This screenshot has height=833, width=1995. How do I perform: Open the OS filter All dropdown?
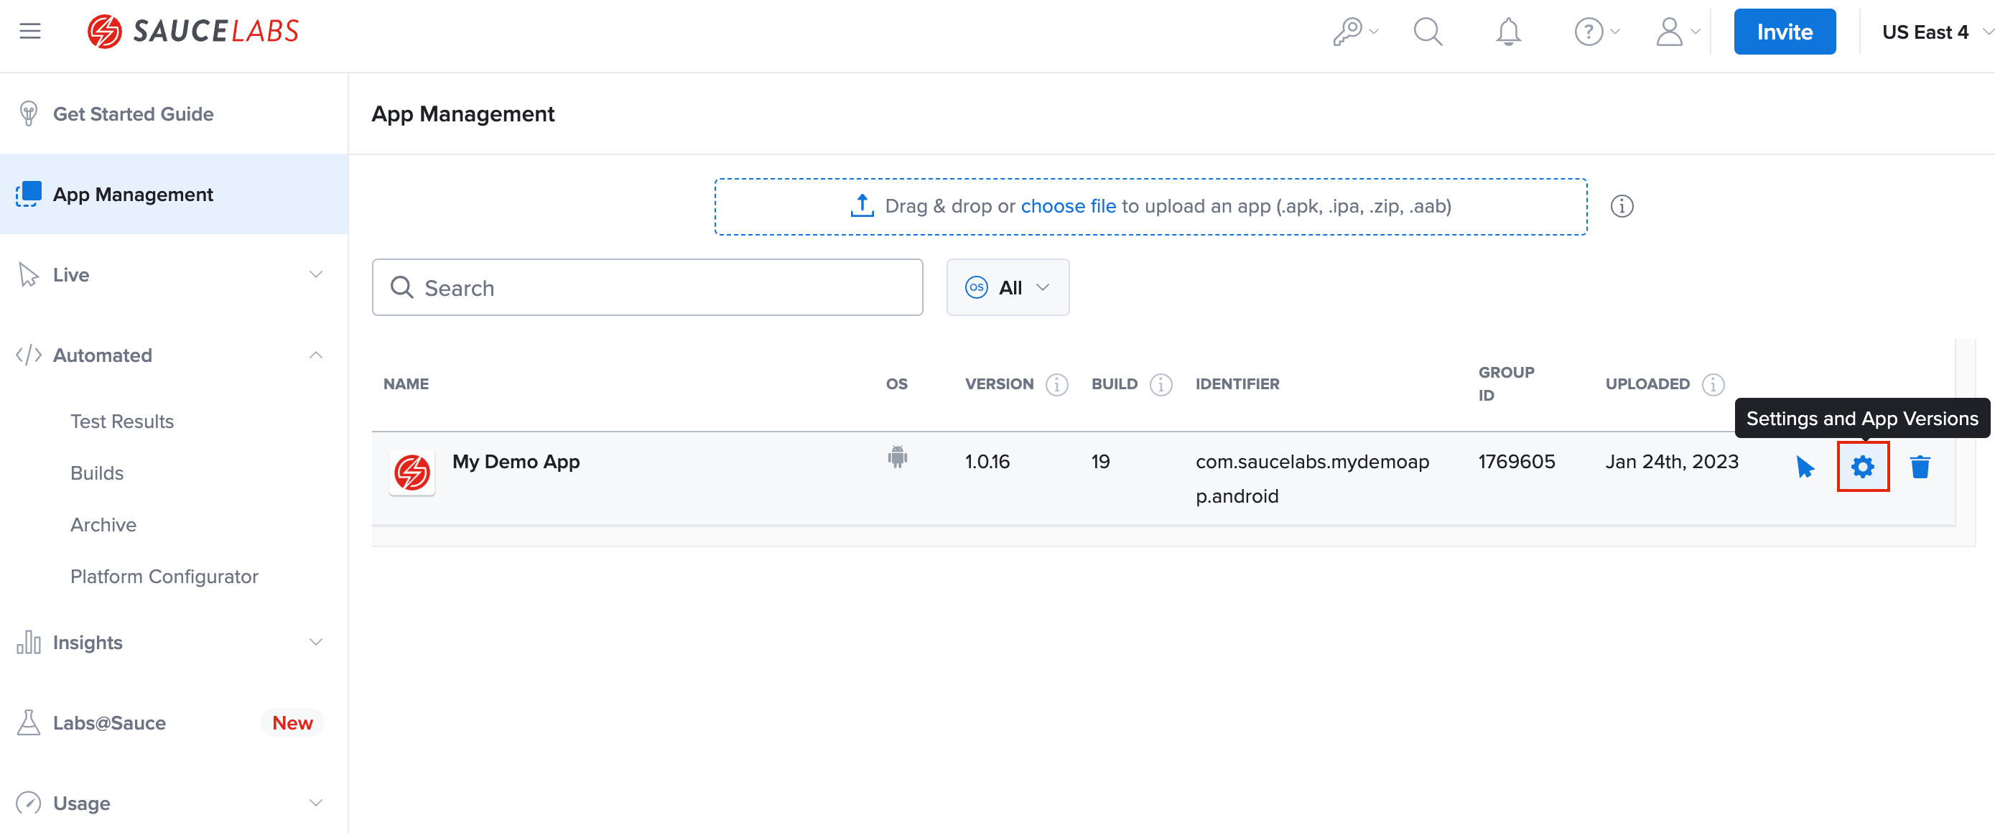click(1007, 288)
